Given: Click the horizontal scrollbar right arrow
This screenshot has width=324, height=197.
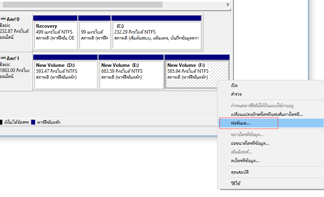Looking at the screenshot, I should (228, 4).
